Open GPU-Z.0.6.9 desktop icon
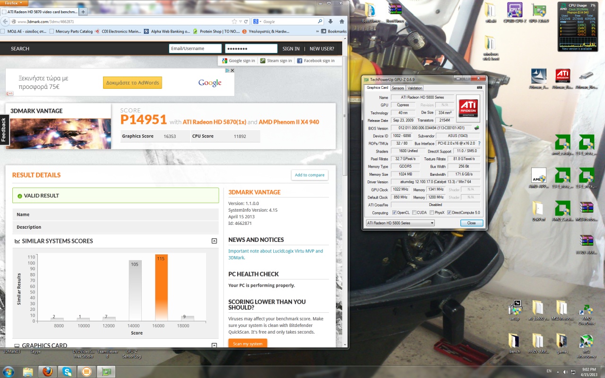 (539, 13)
